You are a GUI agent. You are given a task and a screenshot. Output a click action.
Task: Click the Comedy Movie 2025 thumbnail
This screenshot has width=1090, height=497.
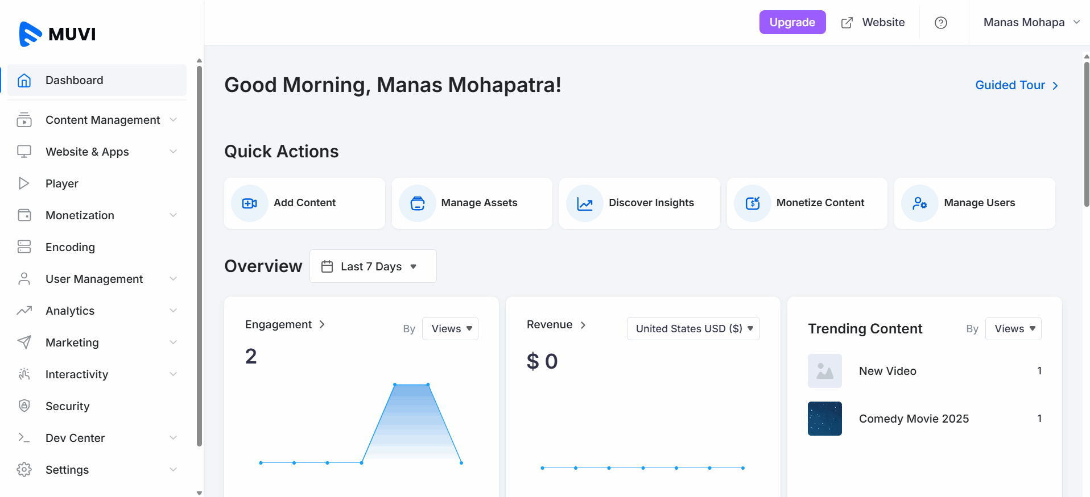point(824,419)
